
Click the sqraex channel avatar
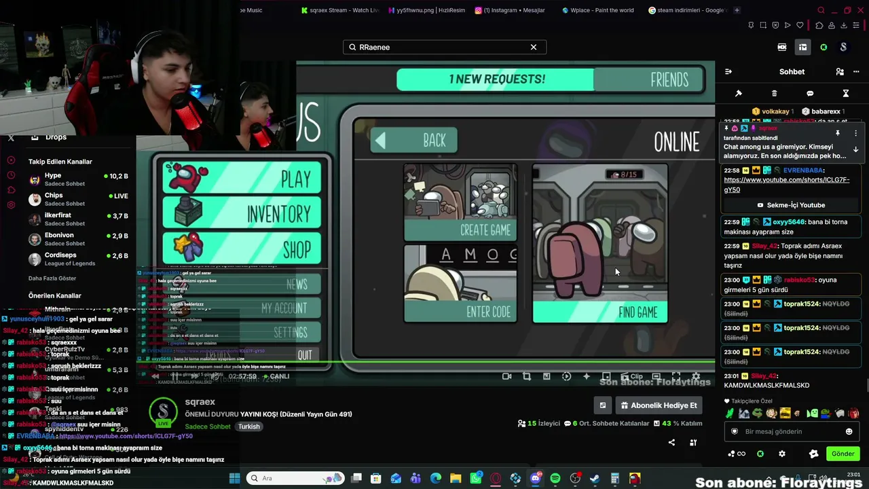(163, 412)
